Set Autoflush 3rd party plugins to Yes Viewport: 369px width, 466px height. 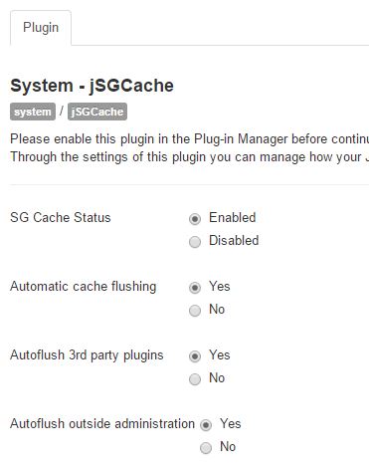(195, 356)
